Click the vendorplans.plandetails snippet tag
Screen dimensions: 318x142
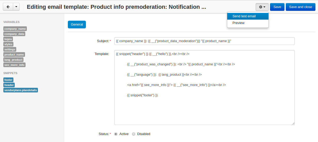pyautogui.click(x=21, y=90)
